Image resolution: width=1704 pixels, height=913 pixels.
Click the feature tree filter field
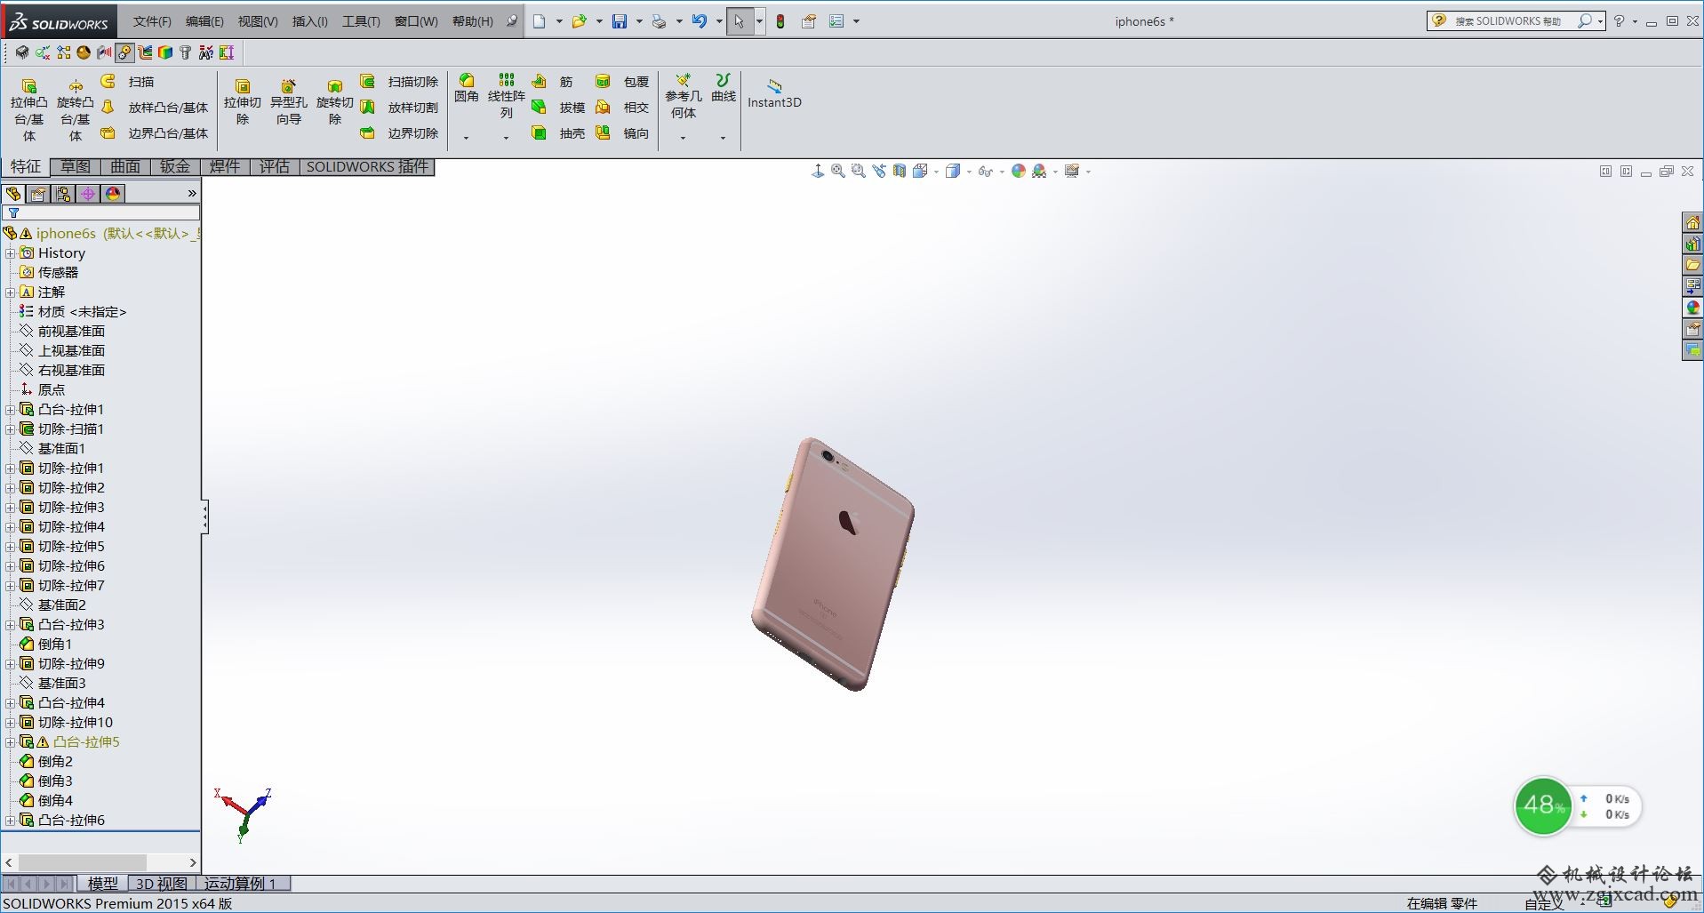pyautogui.click(x=101, y=213)
